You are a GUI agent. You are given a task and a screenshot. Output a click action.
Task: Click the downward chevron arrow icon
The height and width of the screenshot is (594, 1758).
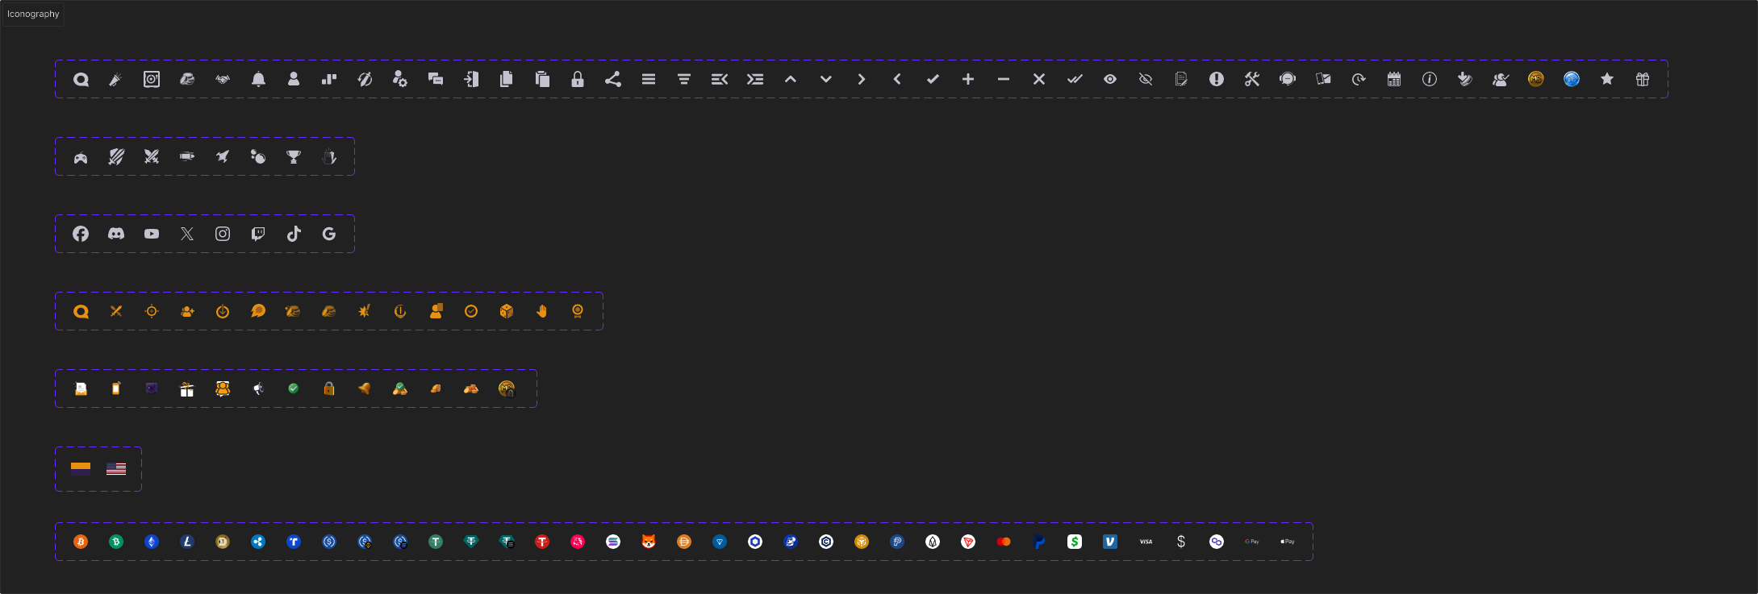(826, 79)
